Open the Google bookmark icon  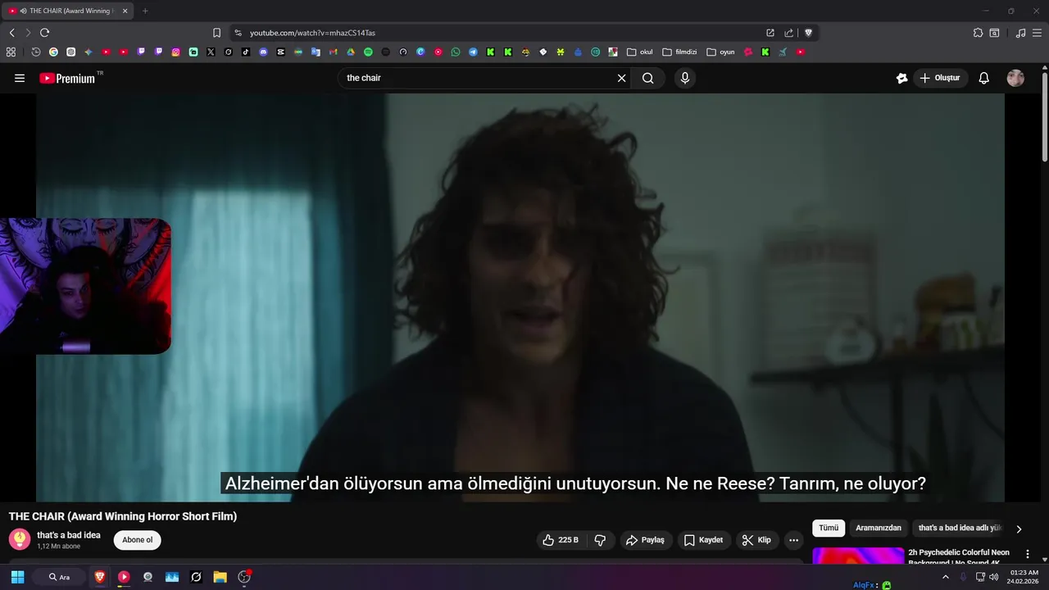[53, 52]
